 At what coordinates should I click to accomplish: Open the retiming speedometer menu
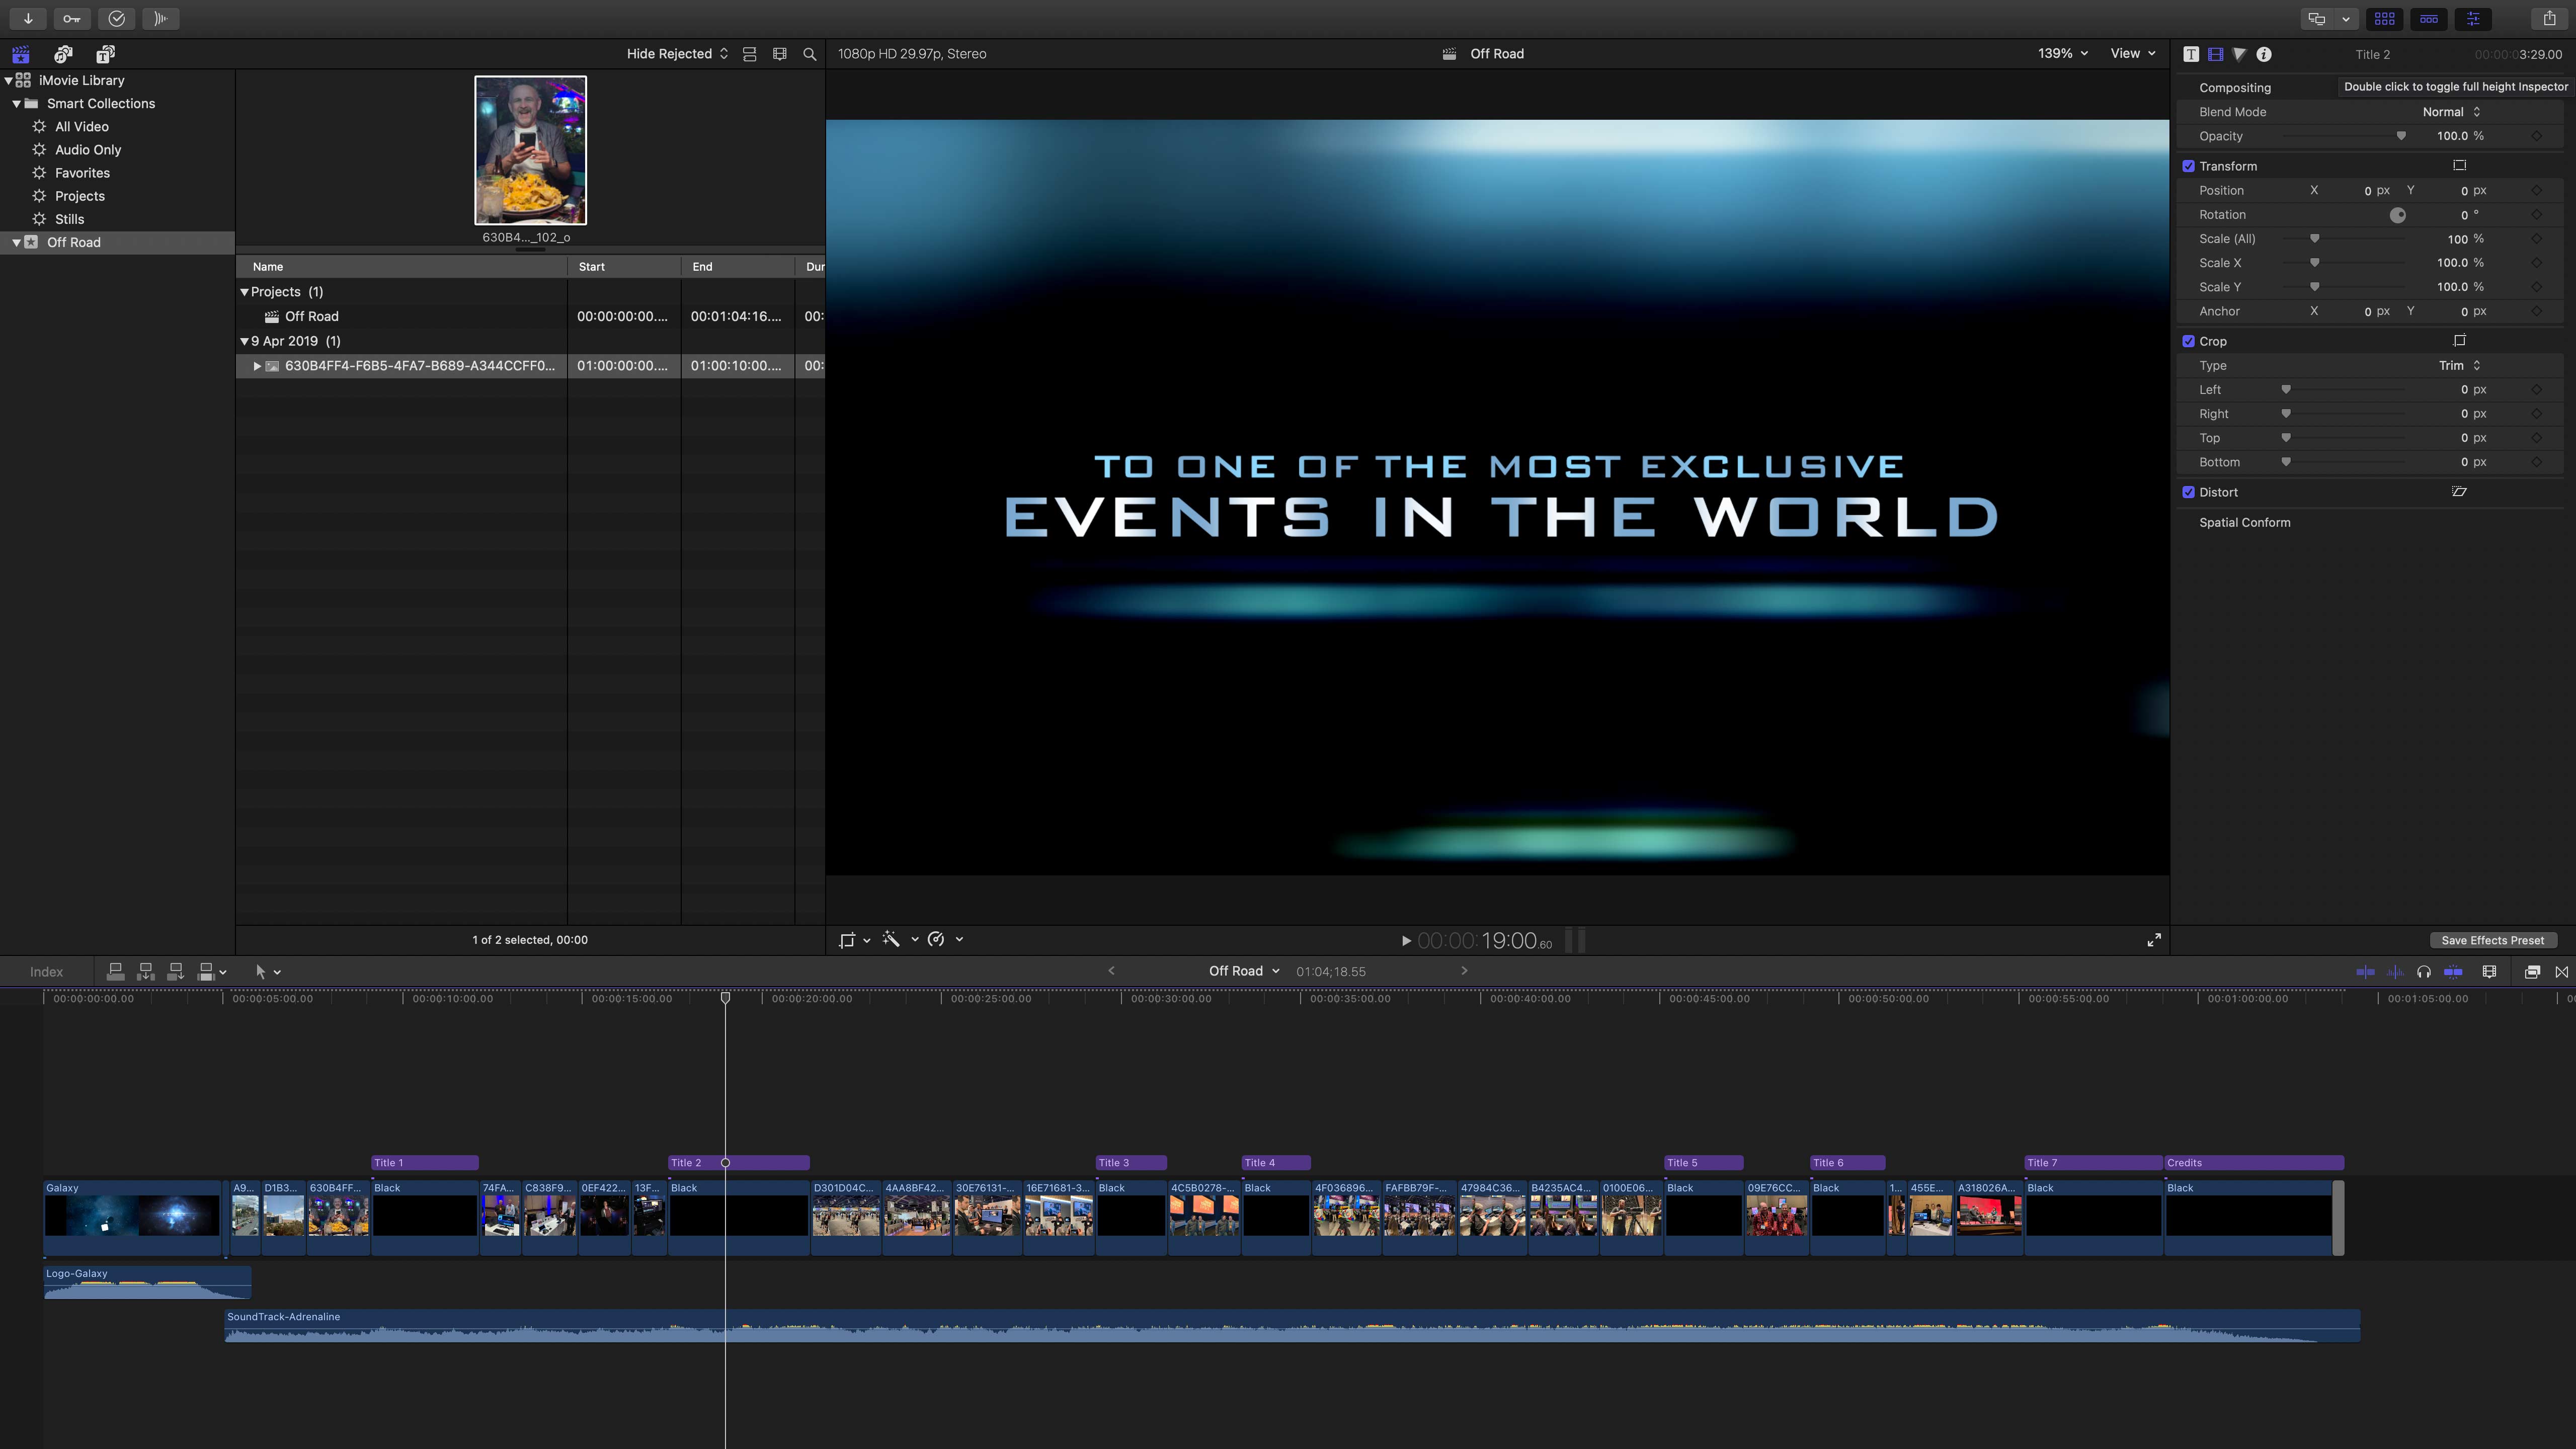(944, 940)
